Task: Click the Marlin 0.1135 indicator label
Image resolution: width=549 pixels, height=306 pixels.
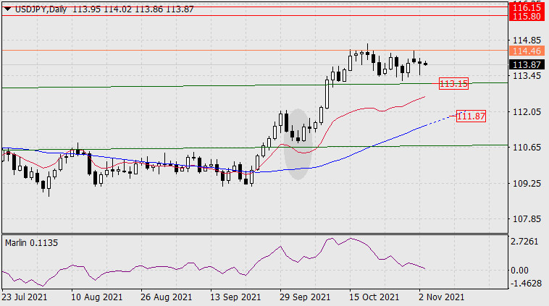Action: [x=32, y=242]
